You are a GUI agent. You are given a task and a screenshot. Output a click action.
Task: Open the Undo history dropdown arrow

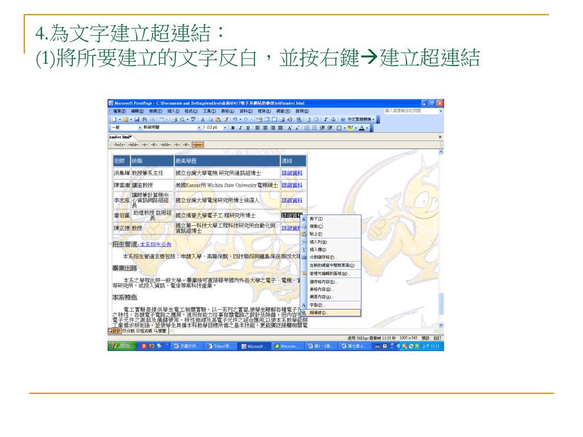pos(240,119)
